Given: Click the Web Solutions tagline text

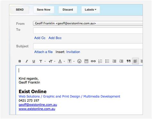Looking at the screenshot, I should pyautogui.click(x=69, y=96).
